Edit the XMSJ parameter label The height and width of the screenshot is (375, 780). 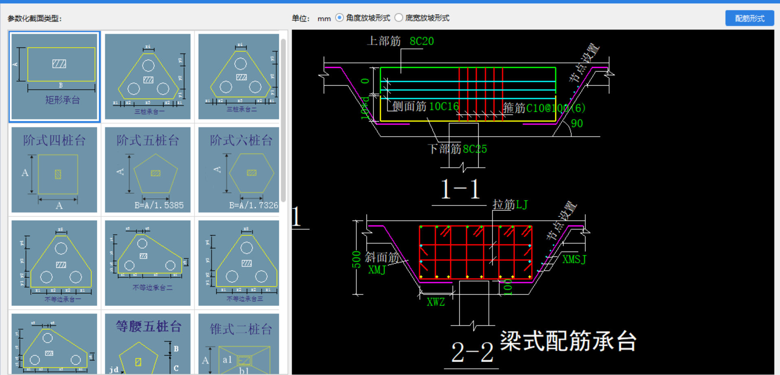pos(574,259)
